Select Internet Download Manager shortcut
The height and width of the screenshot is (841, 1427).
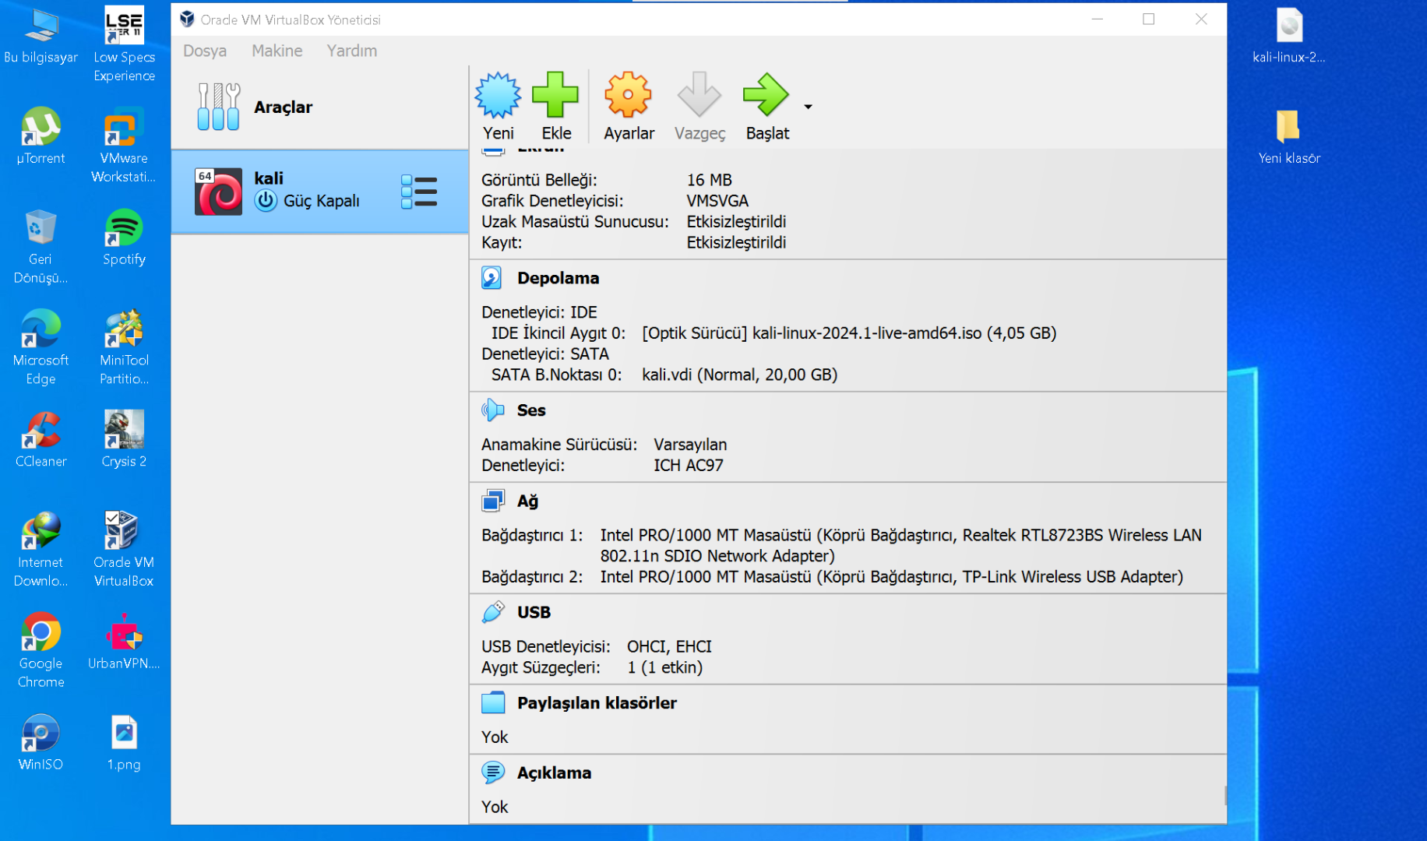tap(41, 551)
